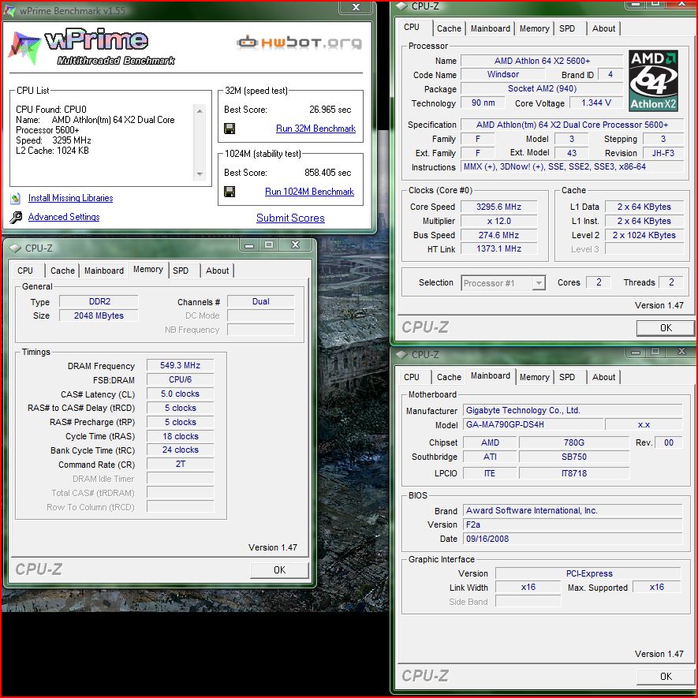This screenshot has width=698, height=698.
Task: Open Memory tab in bottom-right Mainboard window
Action: 534,377
